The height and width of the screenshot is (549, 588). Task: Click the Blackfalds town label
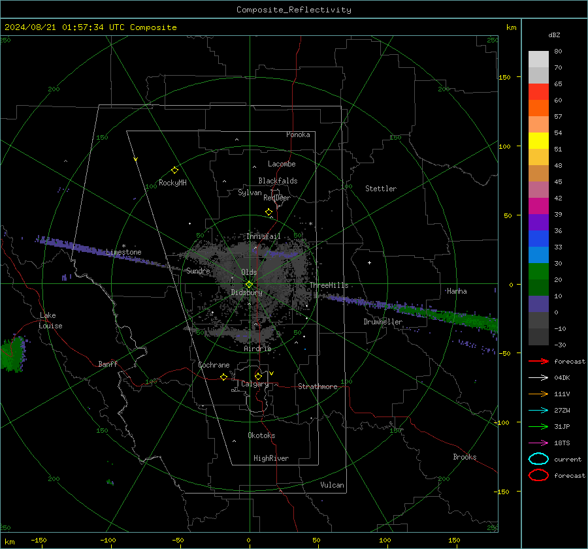(x=278, y=181)
